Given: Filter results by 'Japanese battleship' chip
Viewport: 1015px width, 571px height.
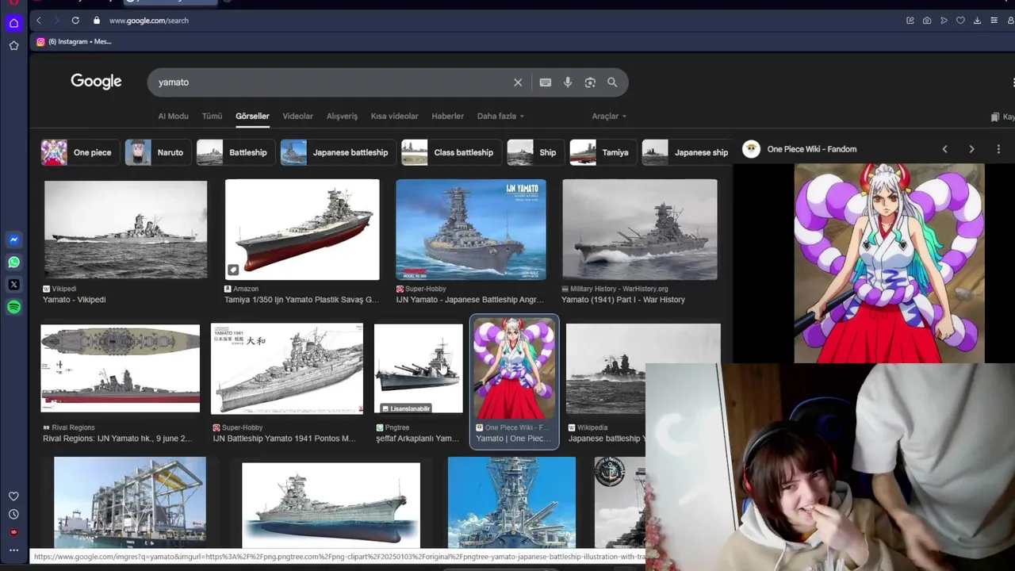Looking at the screenshot, I should point(336,152).
